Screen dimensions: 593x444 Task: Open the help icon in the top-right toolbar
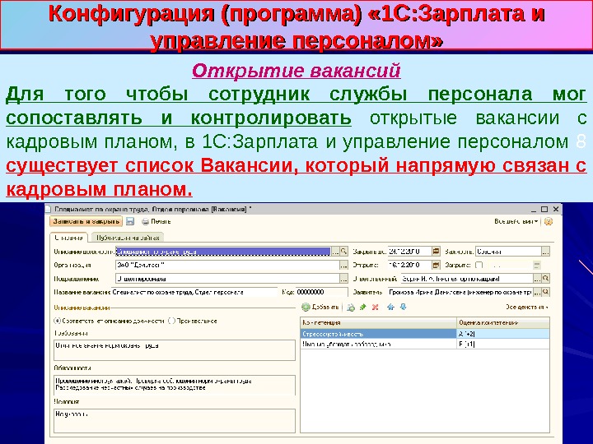coord(548,222)
